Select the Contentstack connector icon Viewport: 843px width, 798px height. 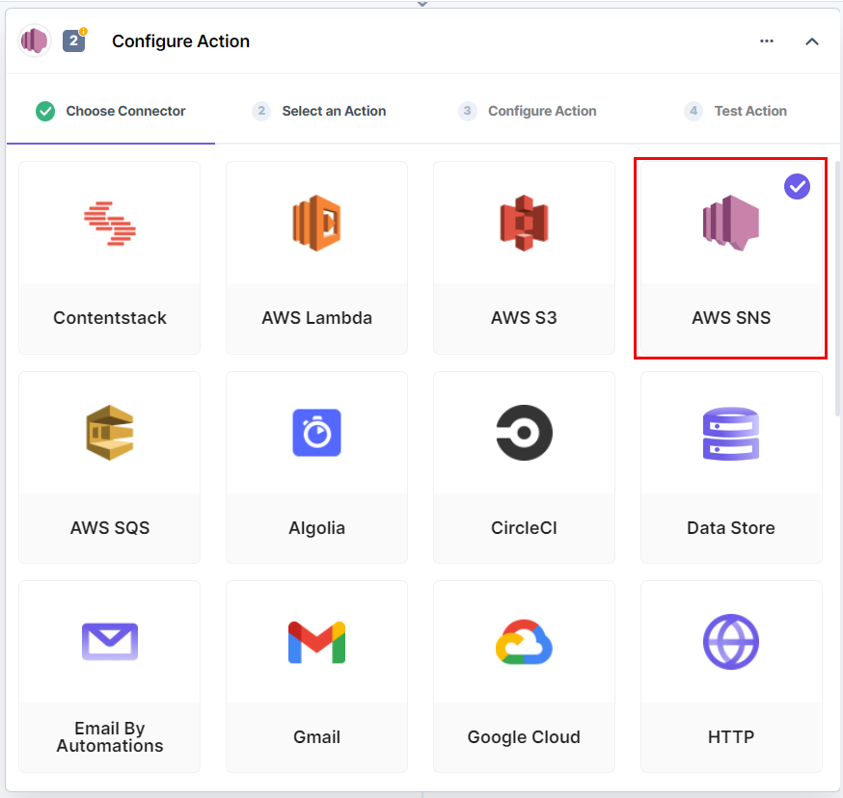[x=110, y=224]
